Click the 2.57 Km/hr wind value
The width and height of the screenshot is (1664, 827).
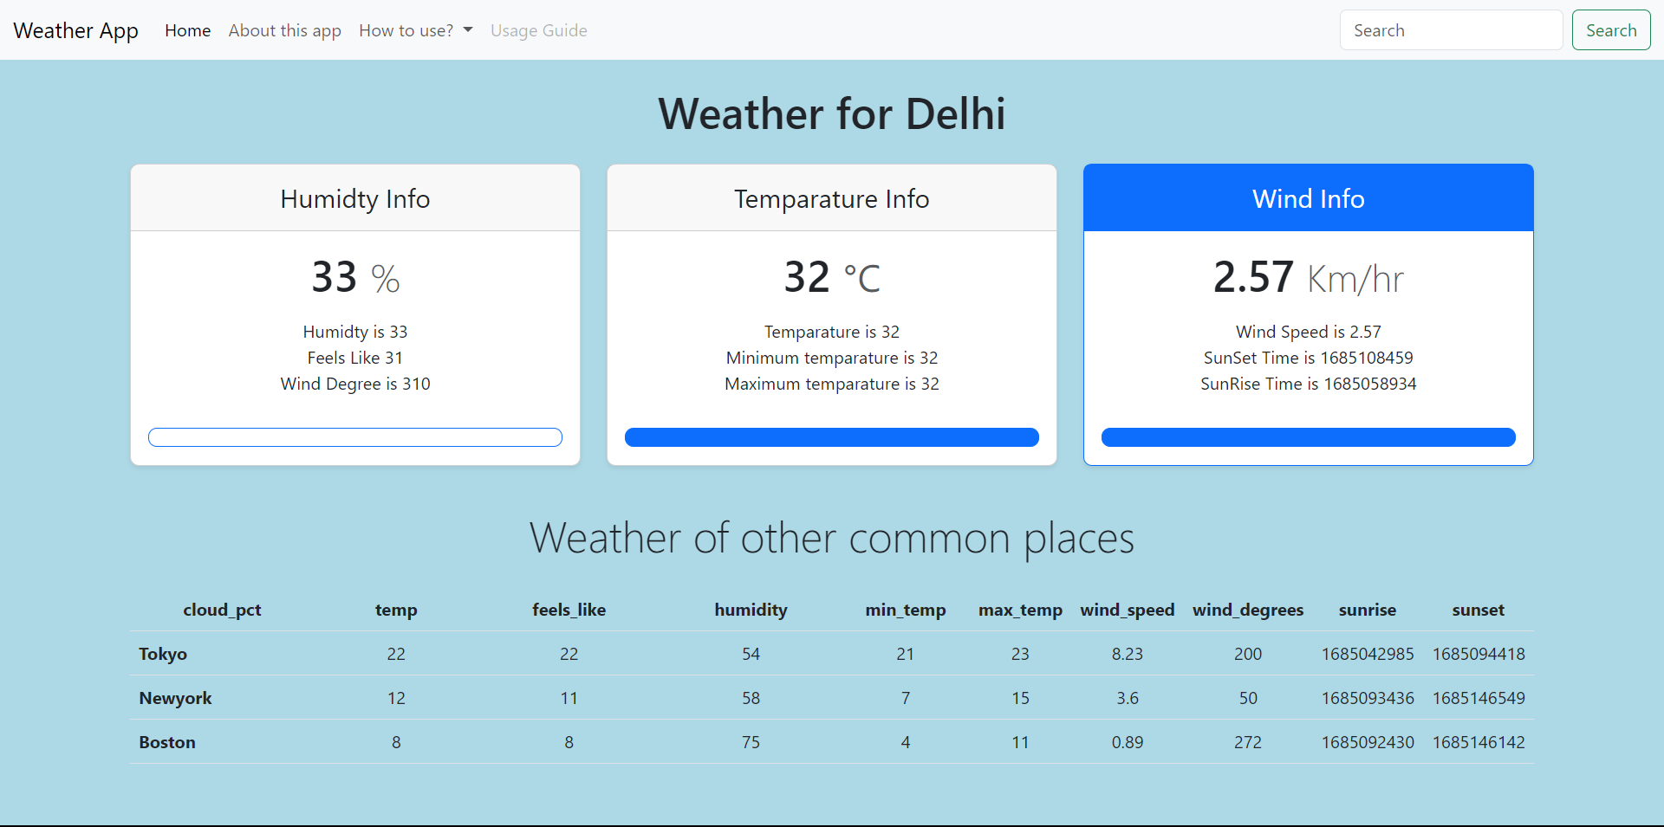pyautogui.click(x=1309, y=277)
